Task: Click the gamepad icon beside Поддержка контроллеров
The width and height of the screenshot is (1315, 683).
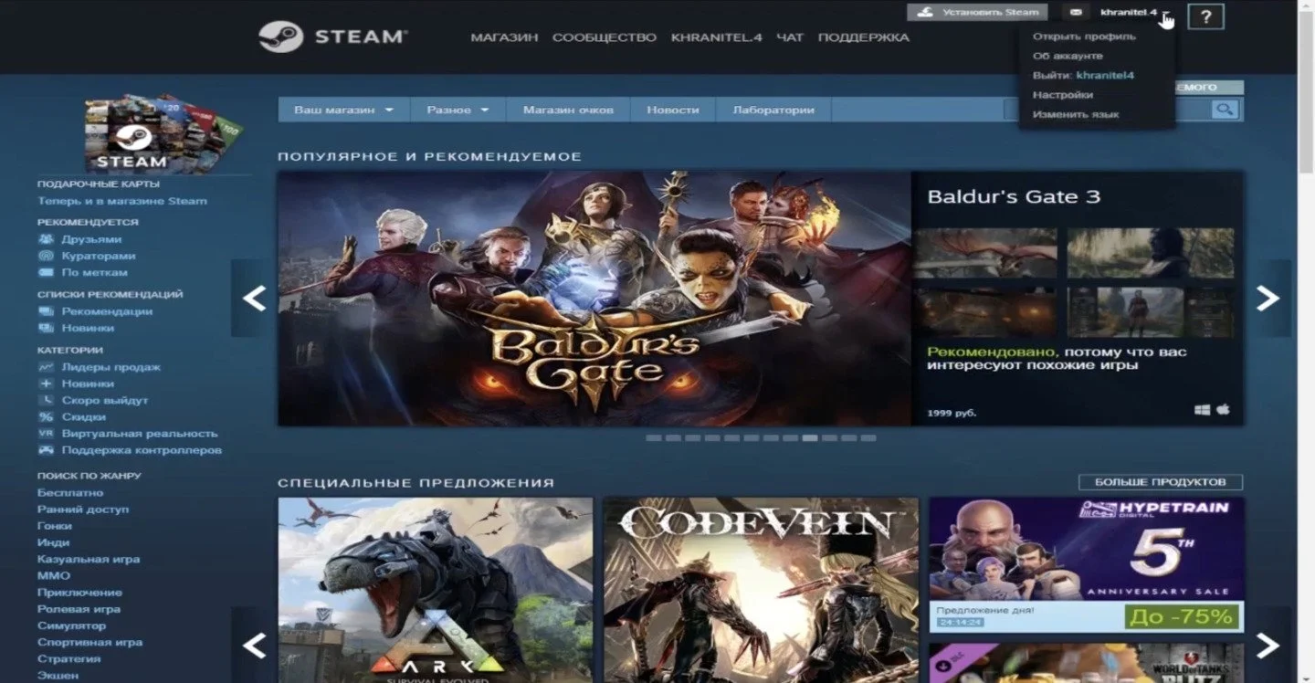Action: pyautogui.click(x=46, y=450)
